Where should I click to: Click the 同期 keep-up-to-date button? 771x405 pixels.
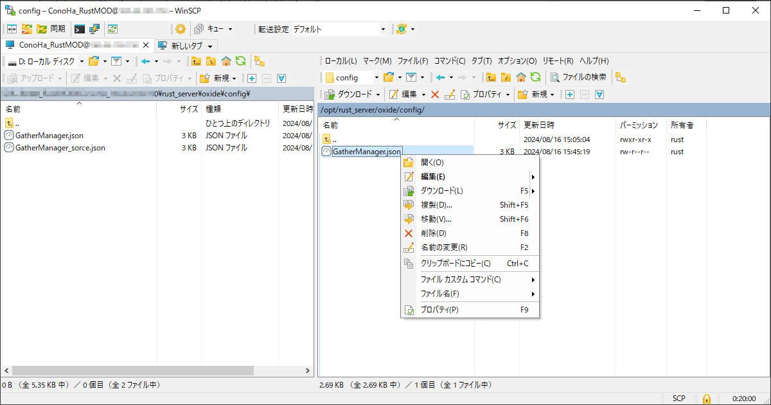tap(51, 29)
